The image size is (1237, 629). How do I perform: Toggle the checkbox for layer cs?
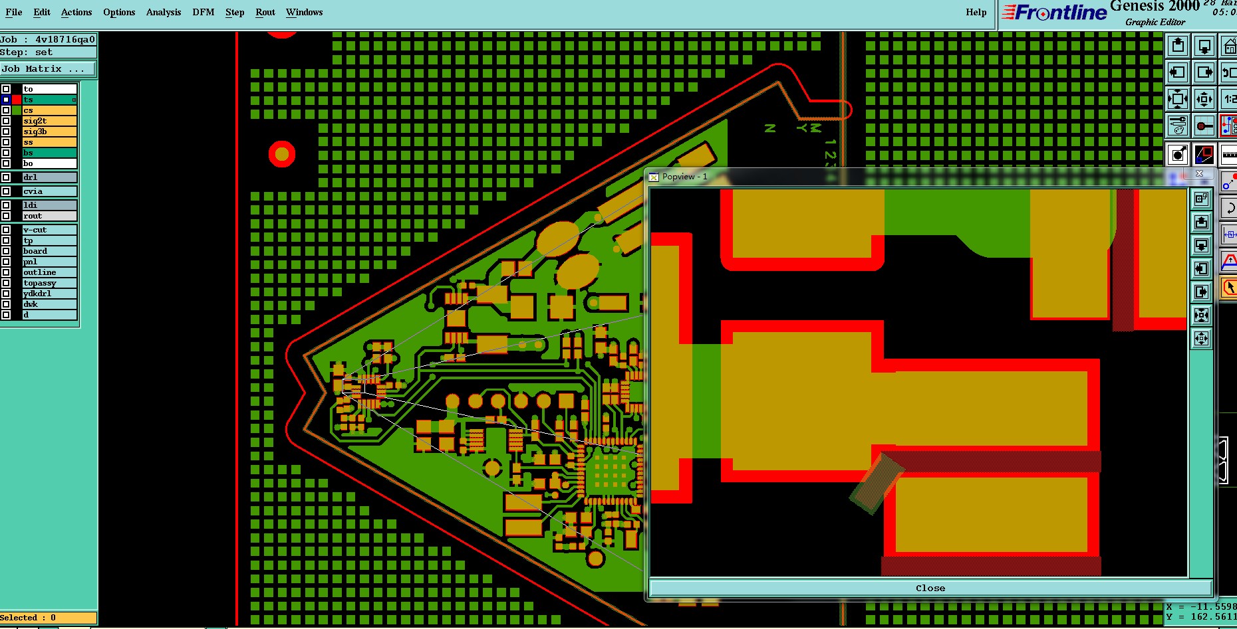(6, 110)
